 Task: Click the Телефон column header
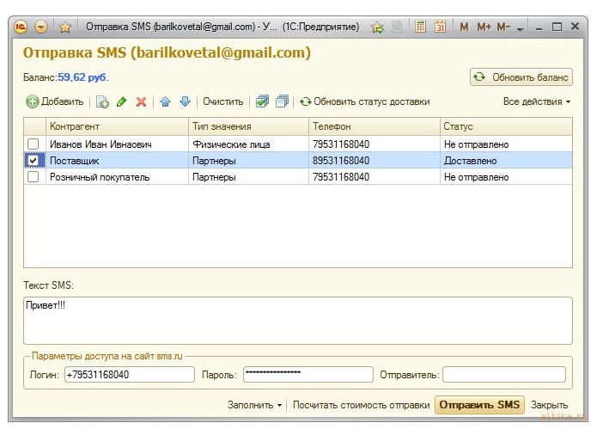click(374, 126)
